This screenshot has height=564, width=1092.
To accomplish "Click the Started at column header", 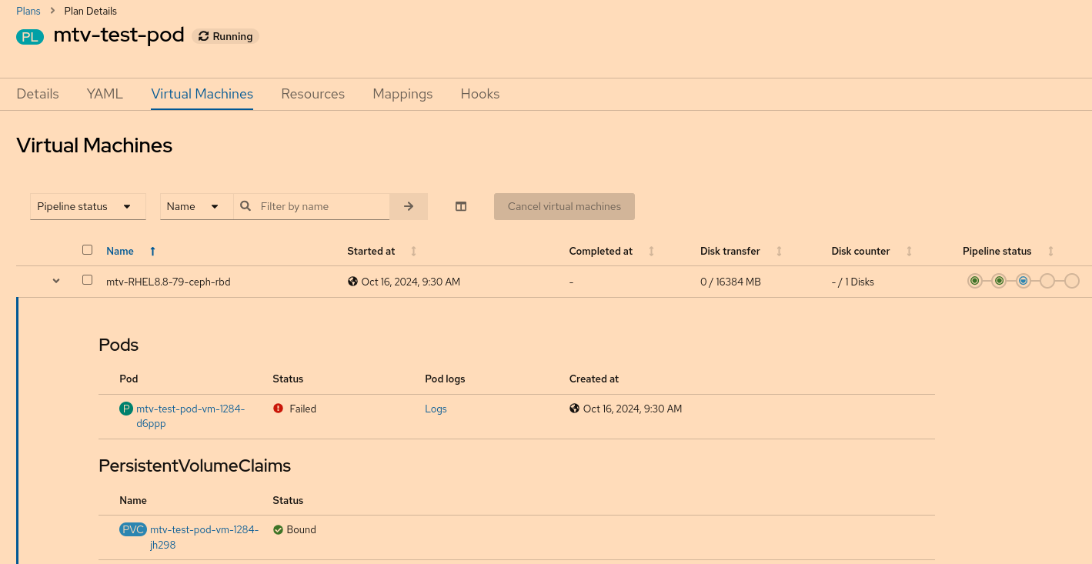I will tap(371, 251).
